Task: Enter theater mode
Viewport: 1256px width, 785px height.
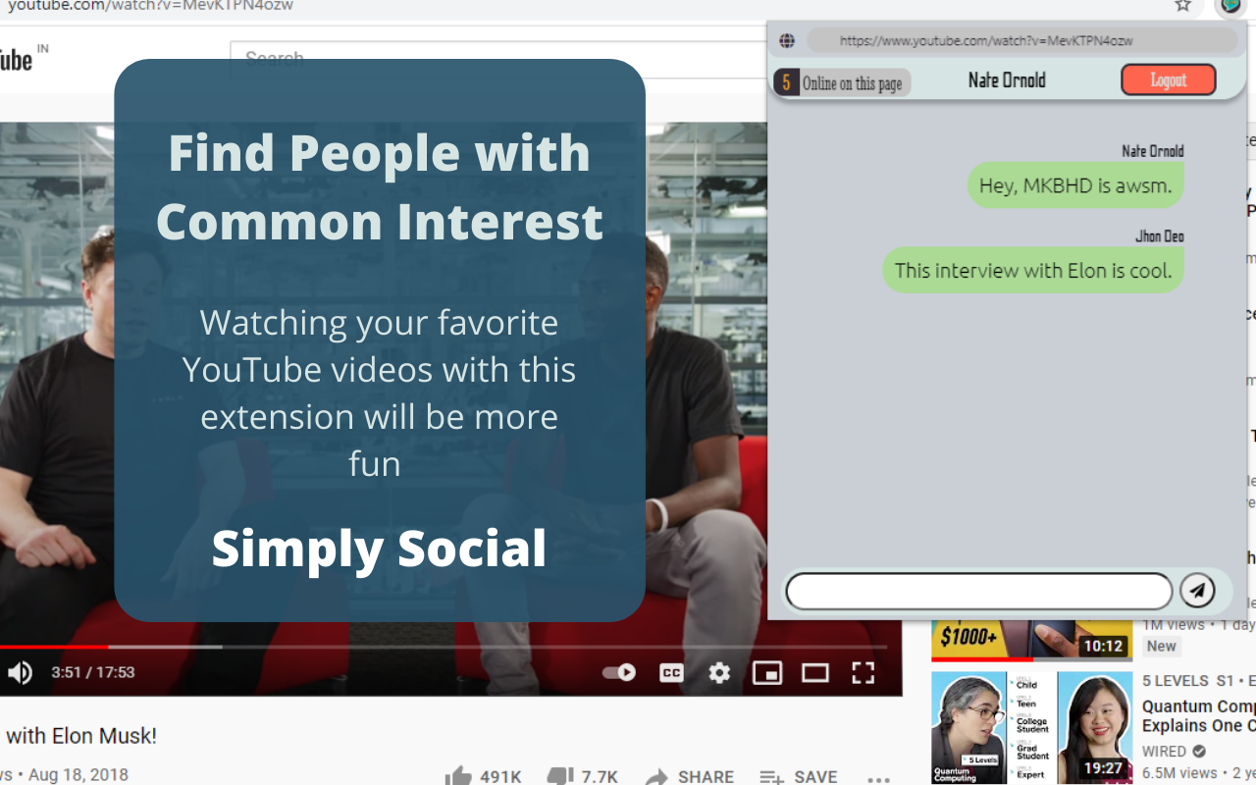Action: 815,673
